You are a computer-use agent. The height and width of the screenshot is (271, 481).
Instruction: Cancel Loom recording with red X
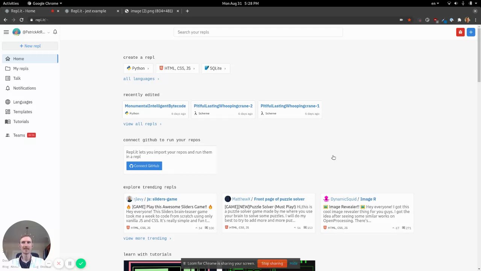pos(59,263)
